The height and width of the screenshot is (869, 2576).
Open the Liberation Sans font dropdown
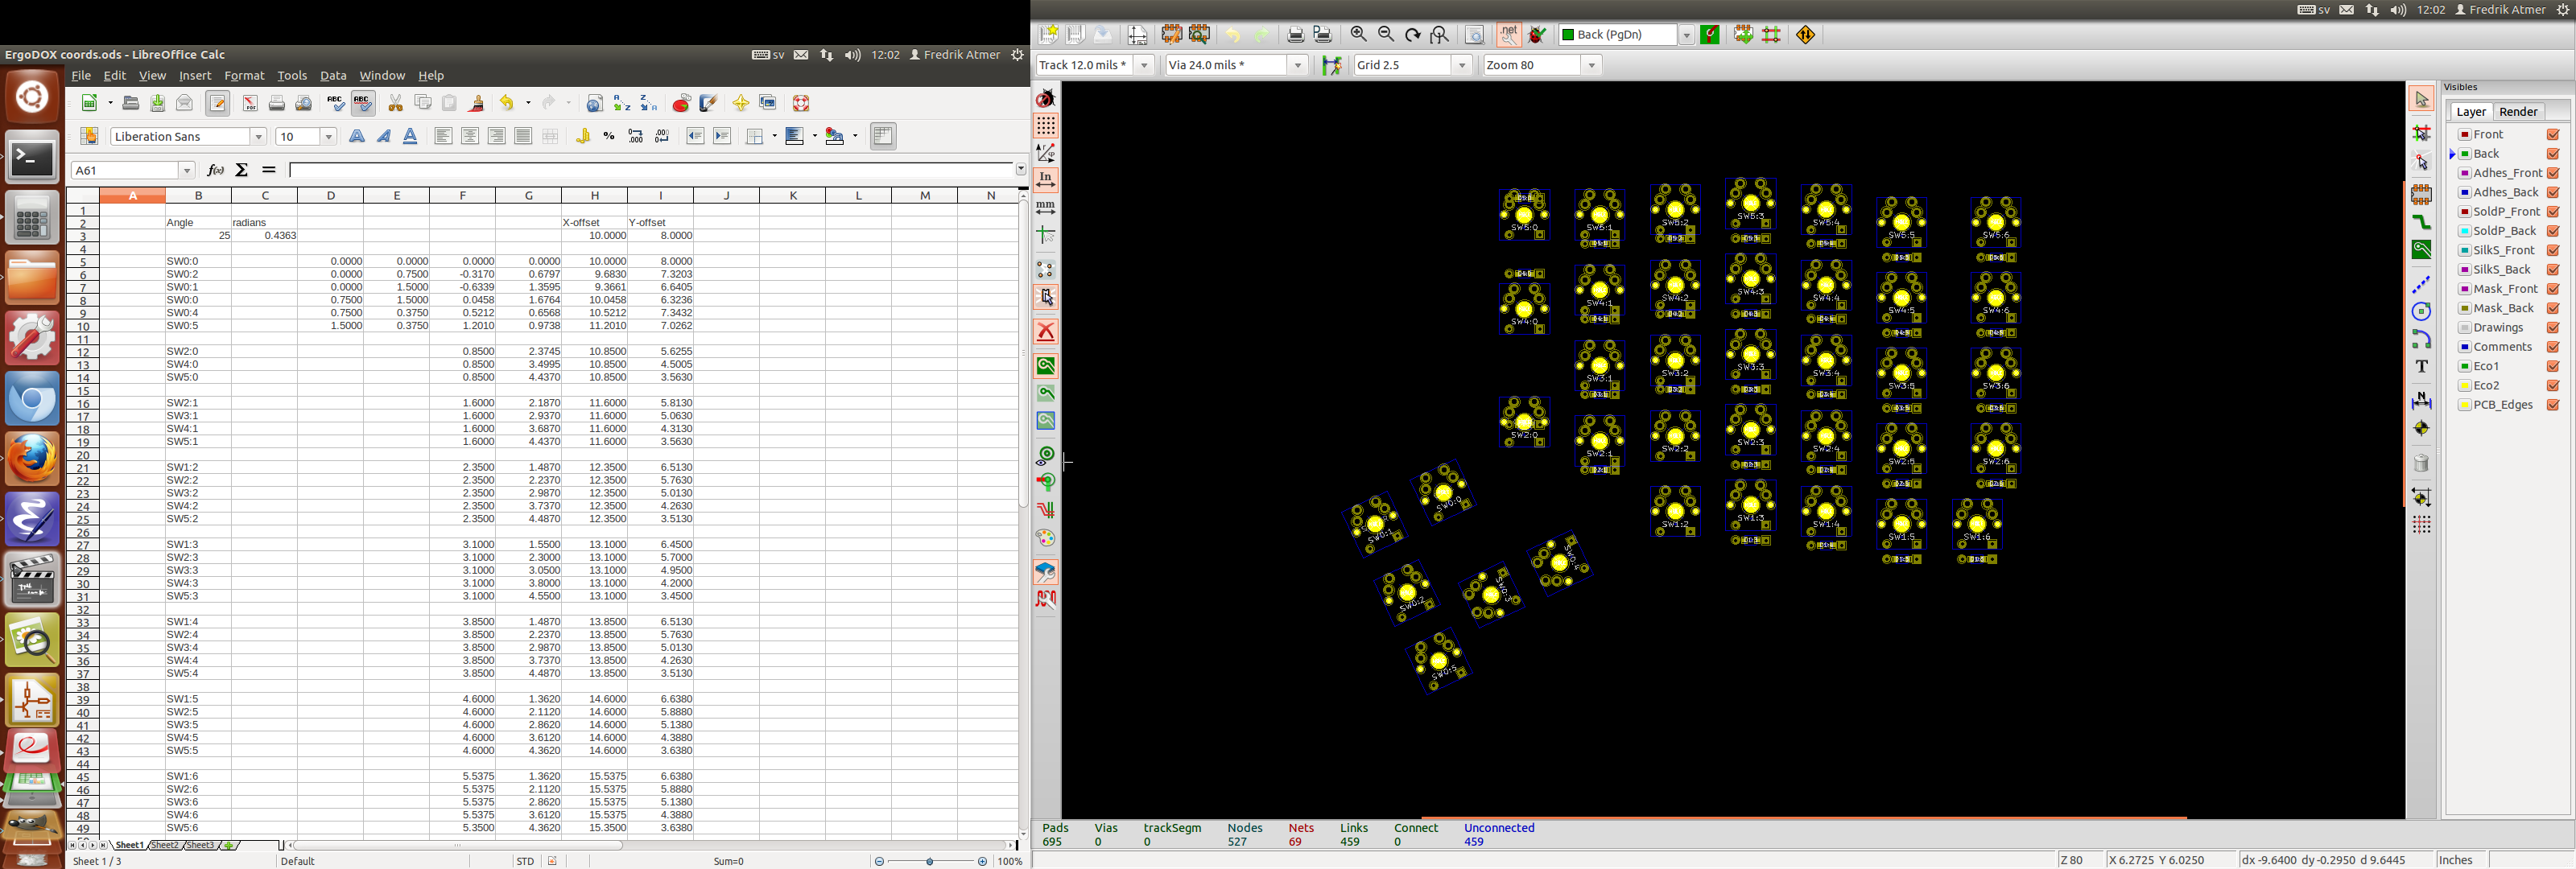259,136
